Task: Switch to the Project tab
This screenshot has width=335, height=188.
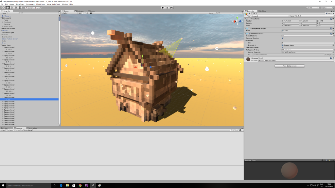Action: point(5,128)
